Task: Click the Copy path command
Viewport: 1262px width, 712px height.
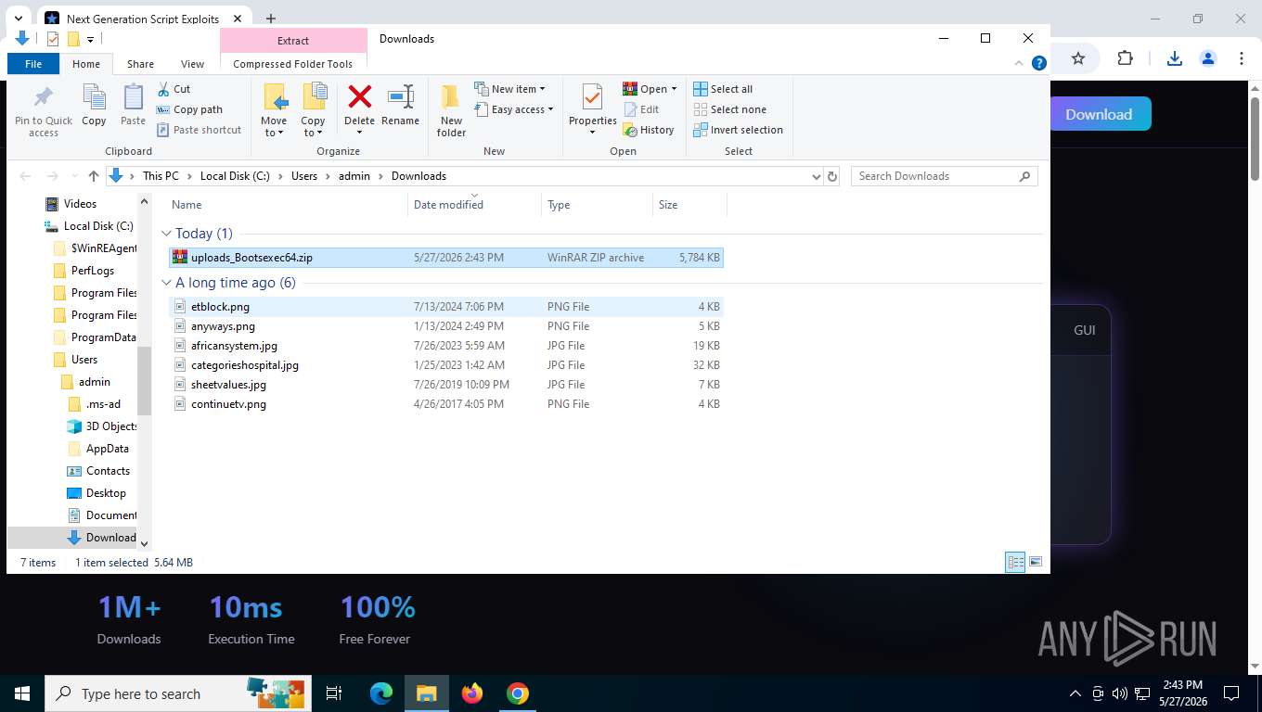Action: tap(190, 109)
